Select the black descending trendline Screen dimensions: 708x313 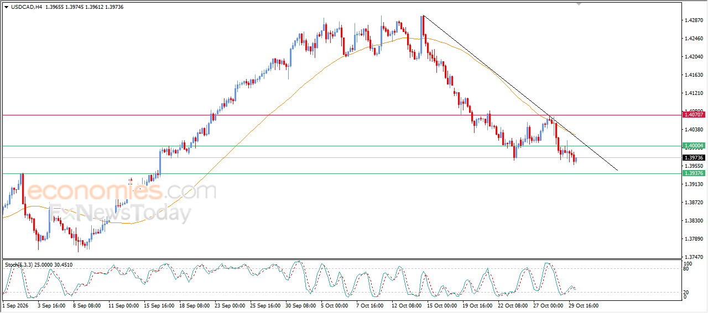(x=520, y=93)
